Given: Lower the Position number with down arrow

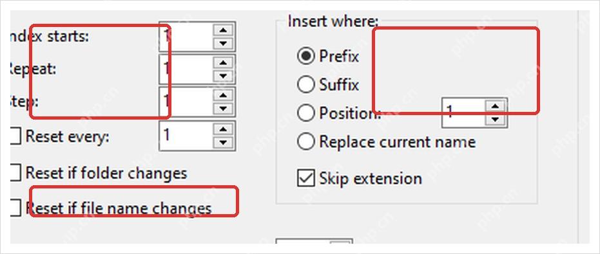Looking at the screenshot, I should click(x=496, y=119).
